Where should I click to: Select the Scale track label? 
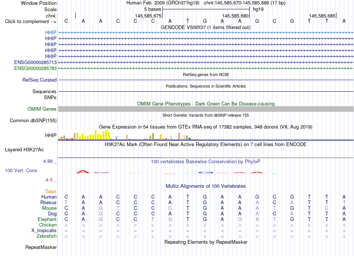(50, 9)
